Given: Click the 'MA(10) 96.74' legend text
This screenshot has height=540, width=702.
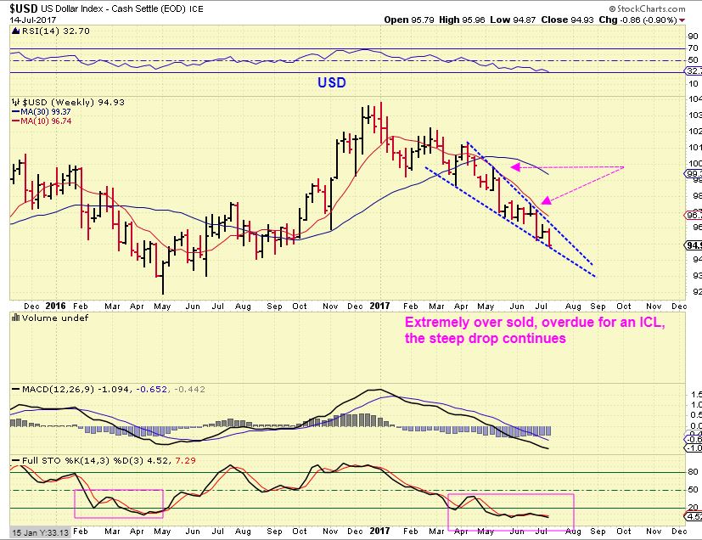Looking at the screenshot, I should pos(46,121).
